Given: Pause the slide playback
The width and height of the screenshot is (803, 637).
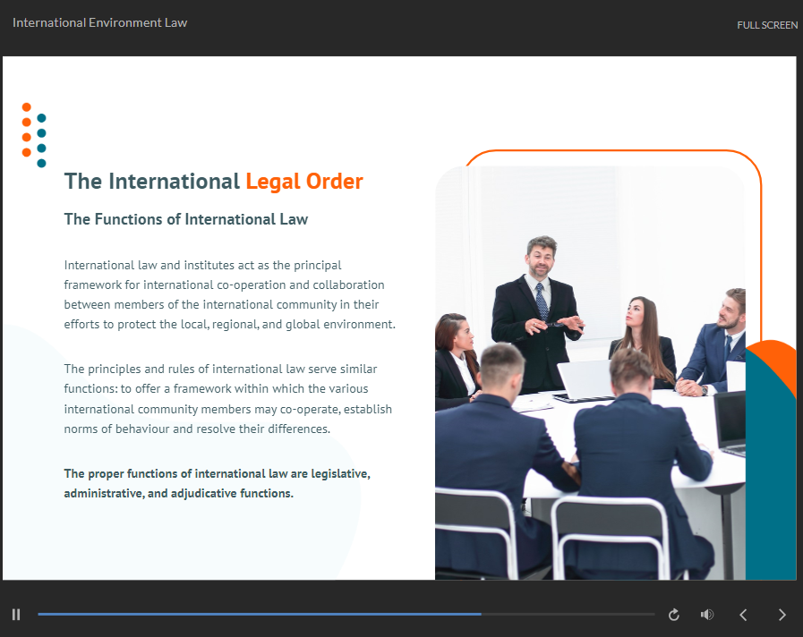Looking at the screenshot, I should pos(16,615).
